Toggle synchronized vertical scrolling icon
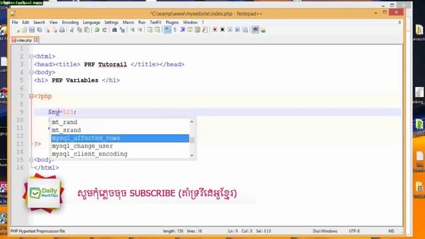This screenshot has width=425, height=239. click(x=149, y=30)
